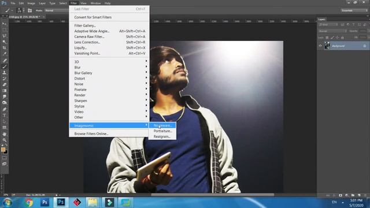Select the Rectangle shape tool
This screenshot has width=370, height=208.
(x=4, y=128)
